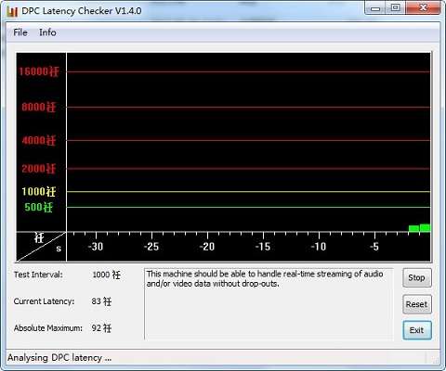446x371 pixels.
Task: Click the Test Interval label
Action: point(38,275)
